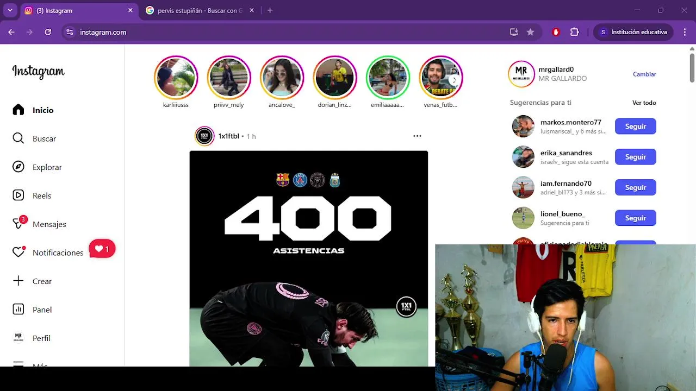
Task: Open iam.fernando70 profile link
Action: coord(565,184)
